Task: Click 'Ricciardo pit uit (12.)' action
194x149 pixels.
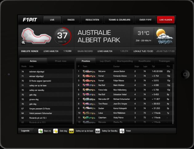Action: point(46,118)
